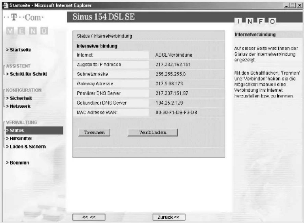304x223 pixels.
Task: Select primary DNS value 217.237.151.97
Action: pos(172,93)
